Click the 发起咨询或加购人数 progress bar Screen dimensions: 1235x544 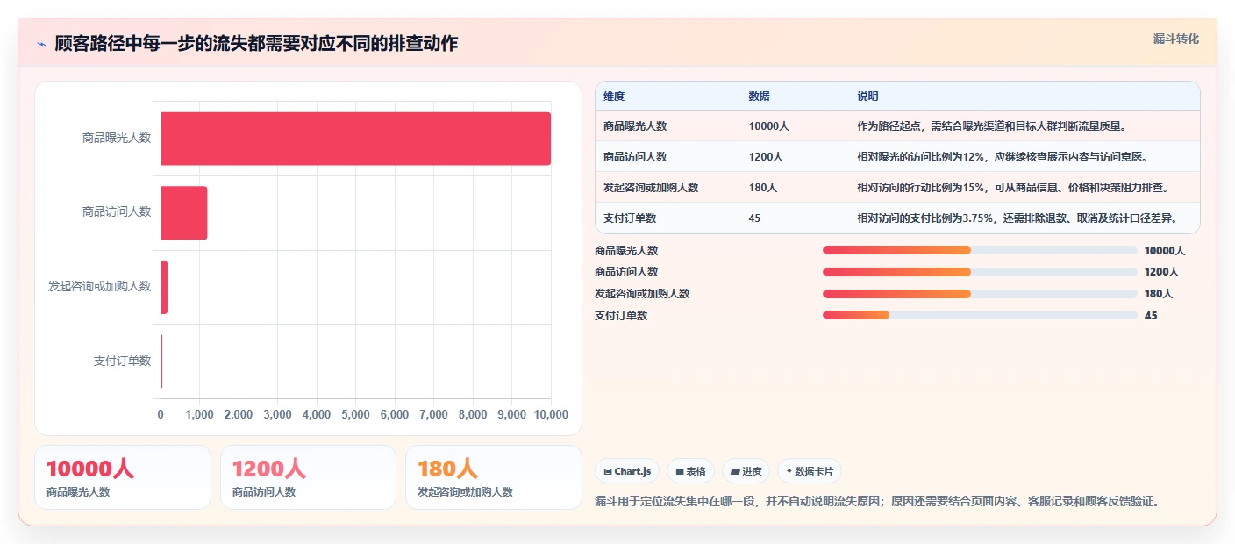(x=980, y=294)
